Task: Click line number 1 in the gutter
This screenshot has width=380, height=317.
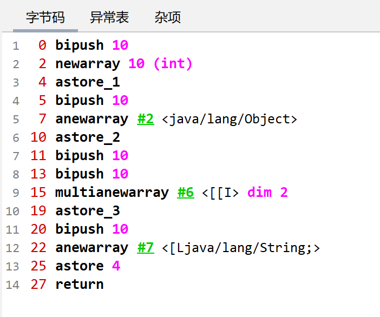Action: coord(15,46)
